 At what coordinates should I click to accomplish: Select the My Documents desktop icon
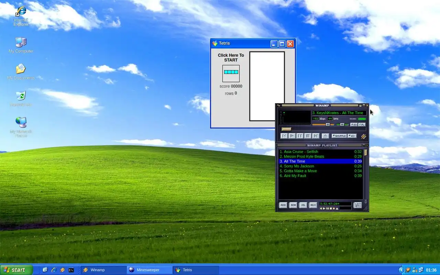(x=21, y=72)
